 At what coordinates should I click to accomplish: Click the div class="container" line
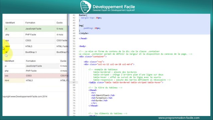coord(93,57)
